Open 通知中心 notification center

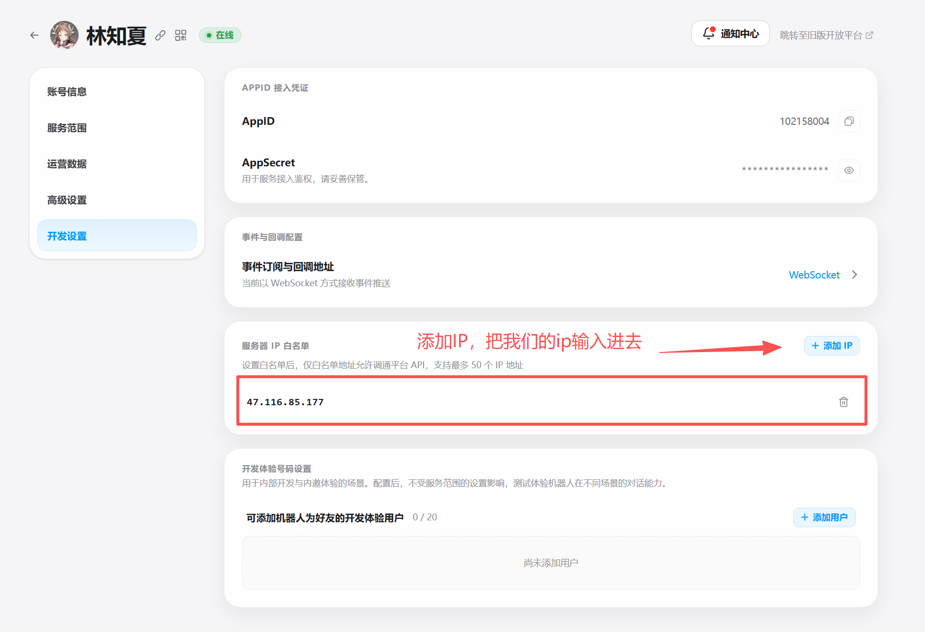(730, 34)
